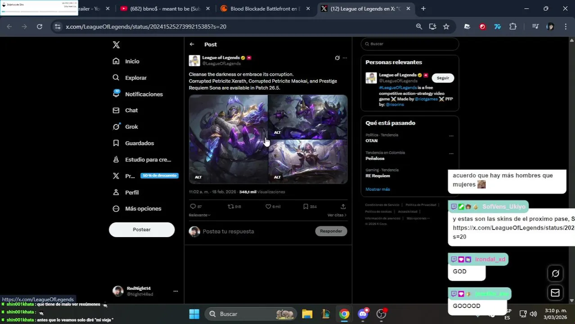Click the zoom magnifier icon in address bar
Viewport: 575px width, 324px height.
coord(419,27)
